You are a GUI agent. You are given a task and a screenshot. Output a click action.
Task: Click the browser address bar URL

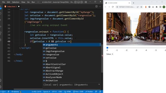[x=127, y=7]
